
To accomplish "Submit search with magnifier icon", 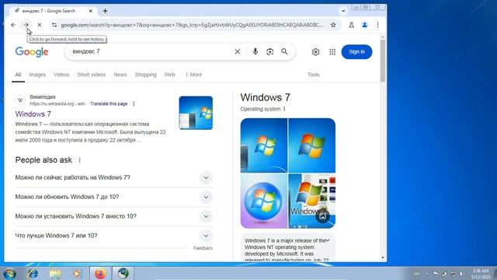I will pos(284,51).
